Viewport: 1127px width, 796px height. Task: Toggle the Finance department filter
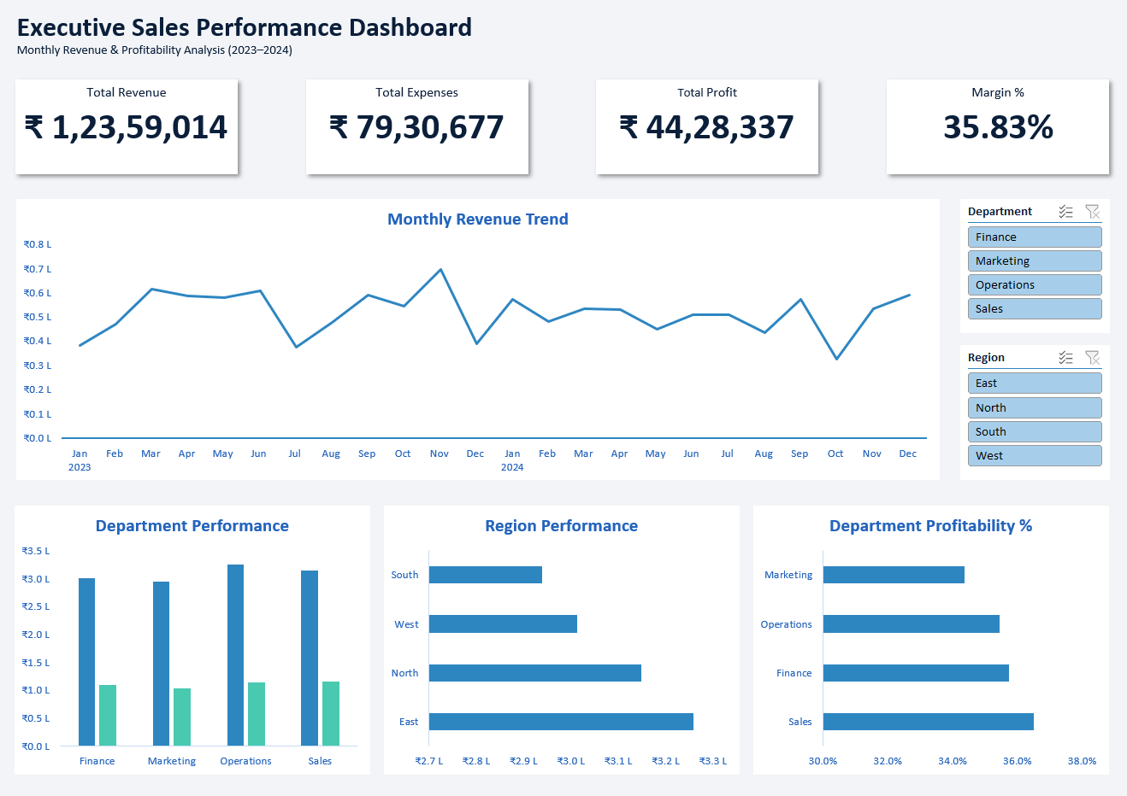click(x=1035, y=237)
